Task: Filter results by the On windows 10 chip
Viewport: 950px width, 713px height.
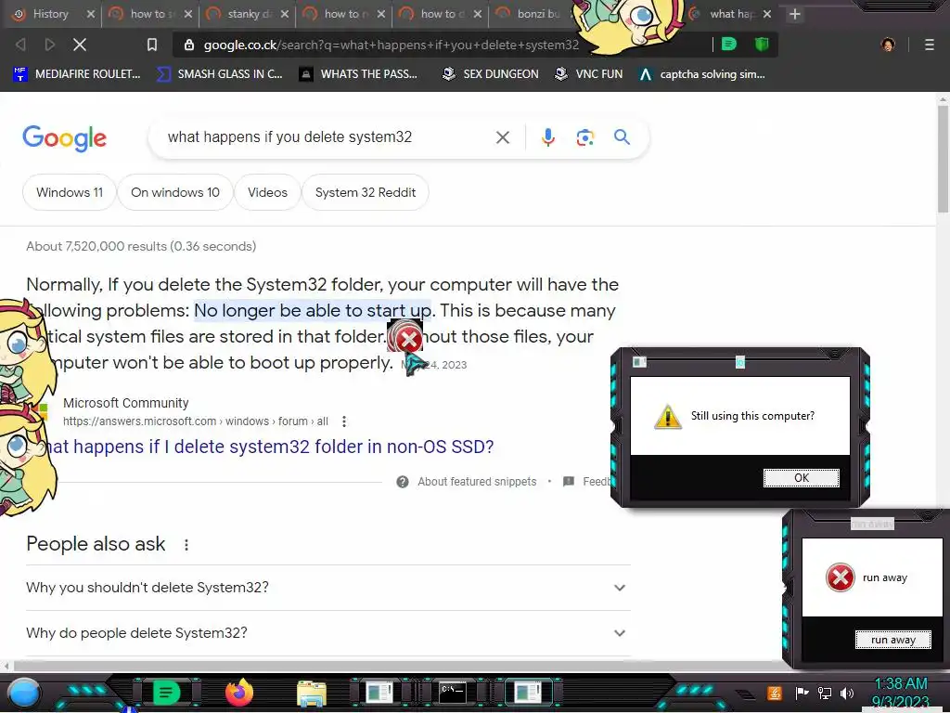Action: [175, 192]
